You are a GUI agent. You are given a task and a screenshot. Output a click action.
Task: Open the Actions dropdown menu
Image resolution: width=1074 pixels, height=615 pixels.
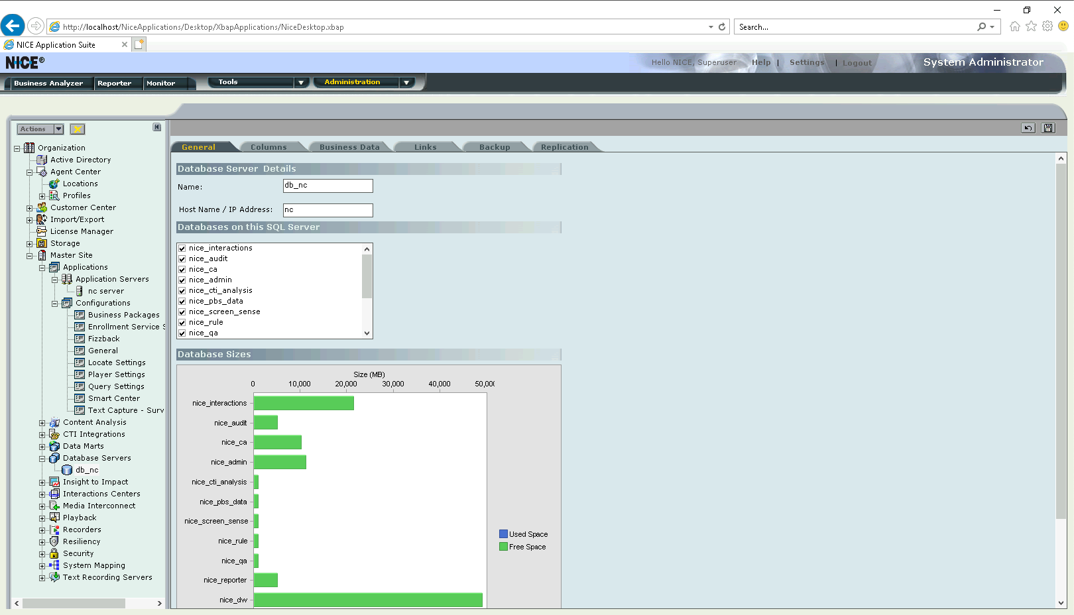click(58, 129)
